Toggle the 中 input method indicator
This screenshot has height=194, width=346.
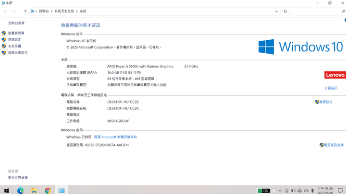pos(312,191)
